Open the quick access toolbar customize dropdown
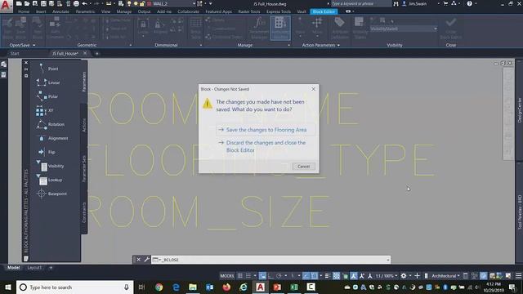 tap(211, 3)
